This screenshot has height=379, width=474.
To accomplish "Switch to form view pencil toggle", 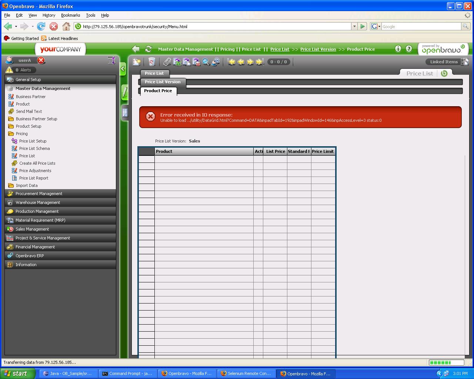I will click(125, 92).
